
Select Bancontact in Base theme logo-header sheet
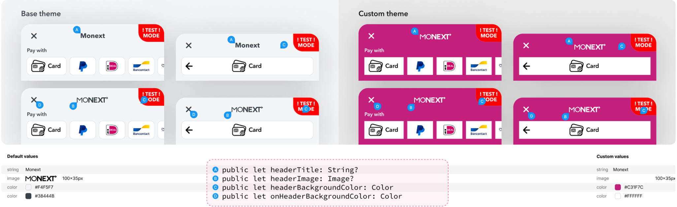click(x=141, y=130)
